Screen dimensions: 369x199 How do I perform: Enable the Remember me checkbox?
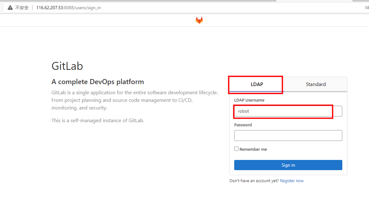(x=236, y=149)
